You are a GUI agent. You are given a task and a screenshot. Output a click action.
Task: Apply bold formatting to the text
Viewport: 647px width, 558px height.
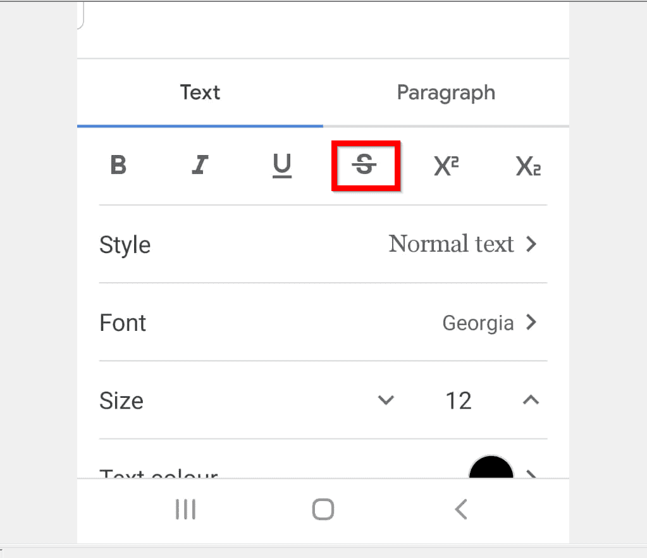(118, 166)
